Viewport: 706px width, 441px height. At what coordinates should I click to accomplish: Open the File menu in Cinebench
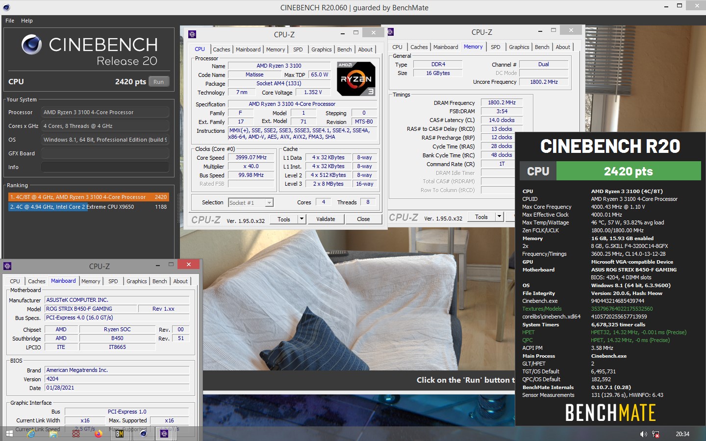[10, 21]
